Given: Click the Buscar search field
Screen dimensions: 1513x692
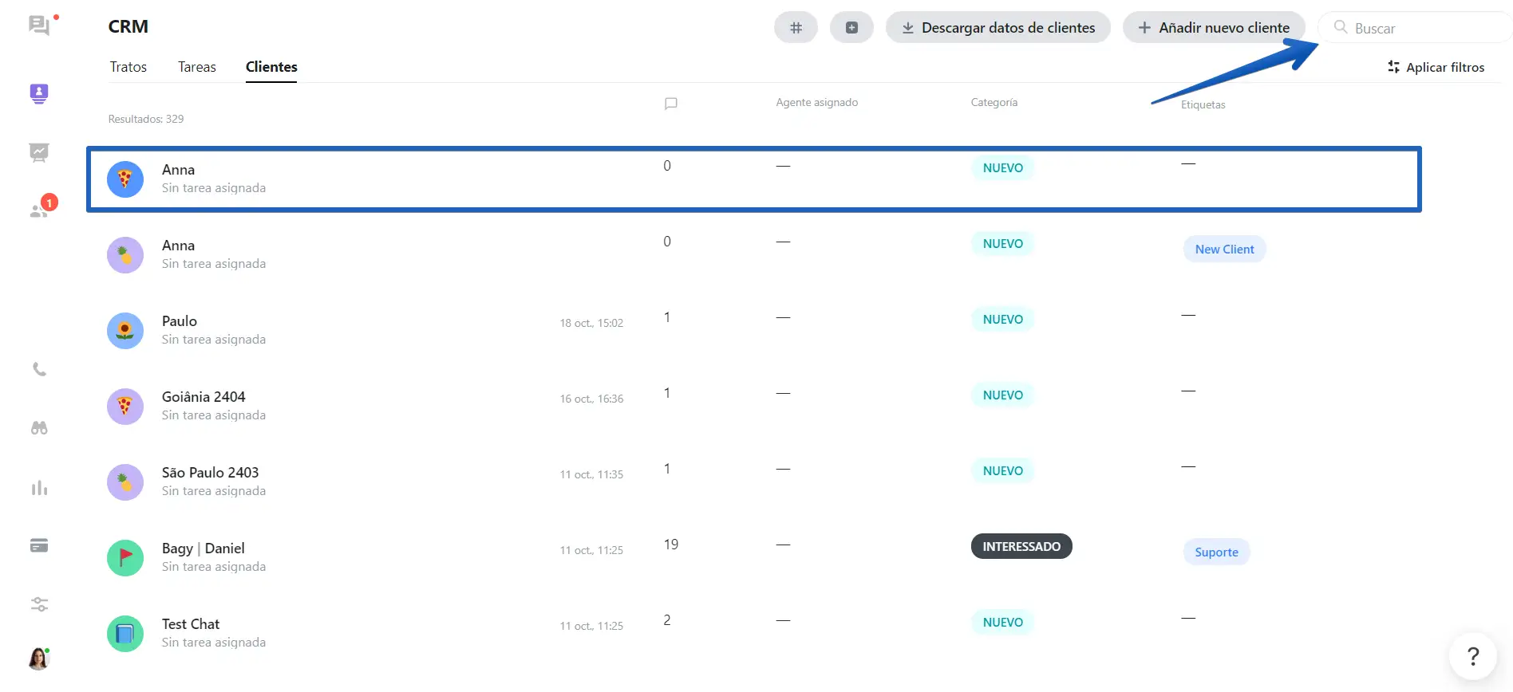Looking at the screenshot, I should click(x=1420, y=28).
